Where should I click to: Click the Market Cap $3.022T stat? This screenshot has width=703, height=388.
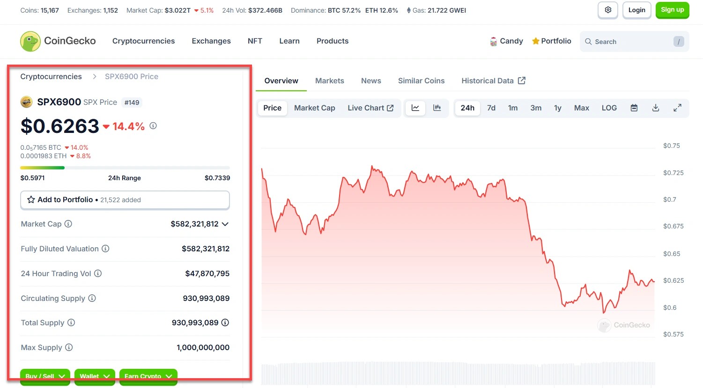[170, 10]
